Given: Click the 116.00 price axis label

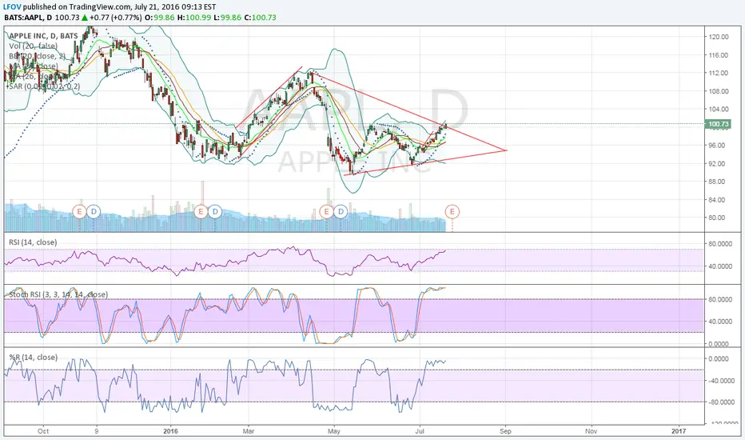Looking at the screenshot, I should (x=719, y=55).
